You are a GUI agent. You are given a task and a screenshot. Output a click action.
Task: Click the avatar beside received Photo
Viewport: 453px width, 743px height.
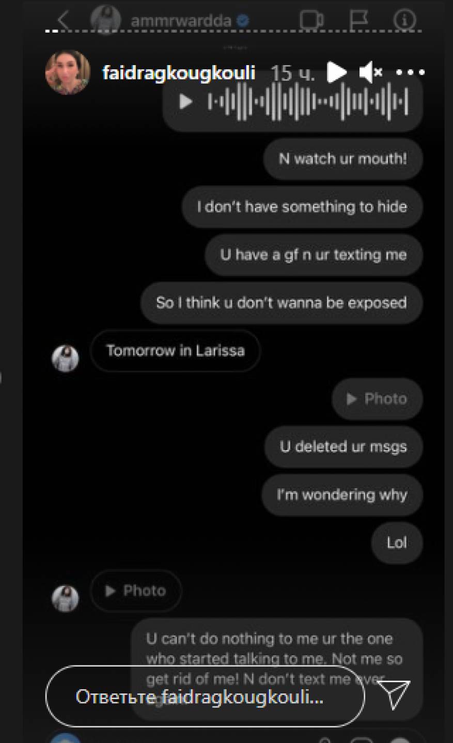pyautogui.click(x=66, y=598)
